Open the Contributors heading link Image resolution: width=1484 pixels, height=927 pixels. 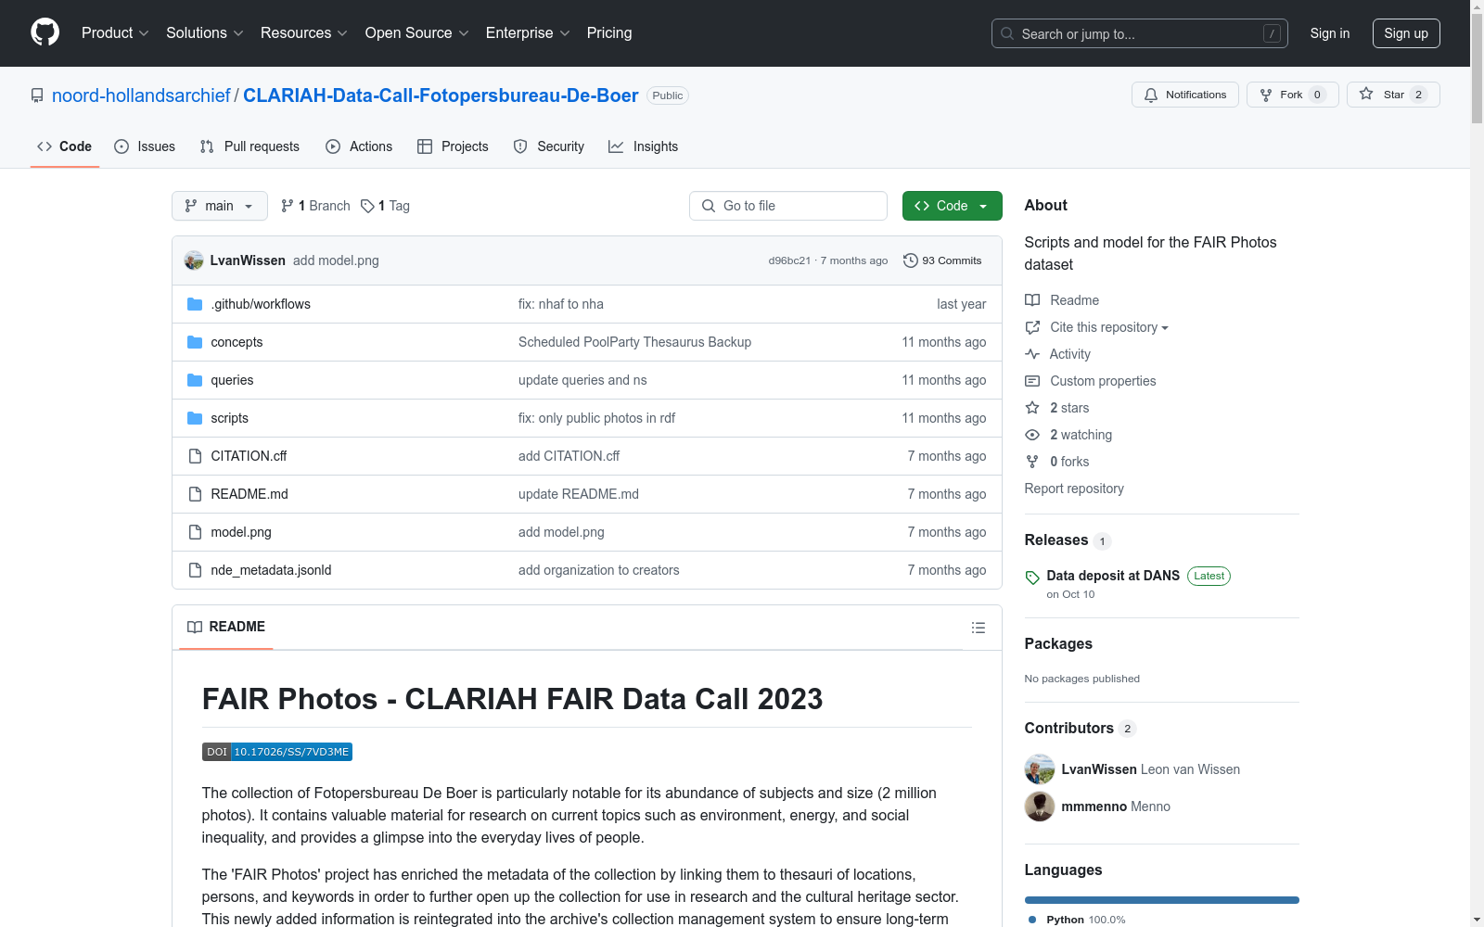click(x=1069, y=728)
